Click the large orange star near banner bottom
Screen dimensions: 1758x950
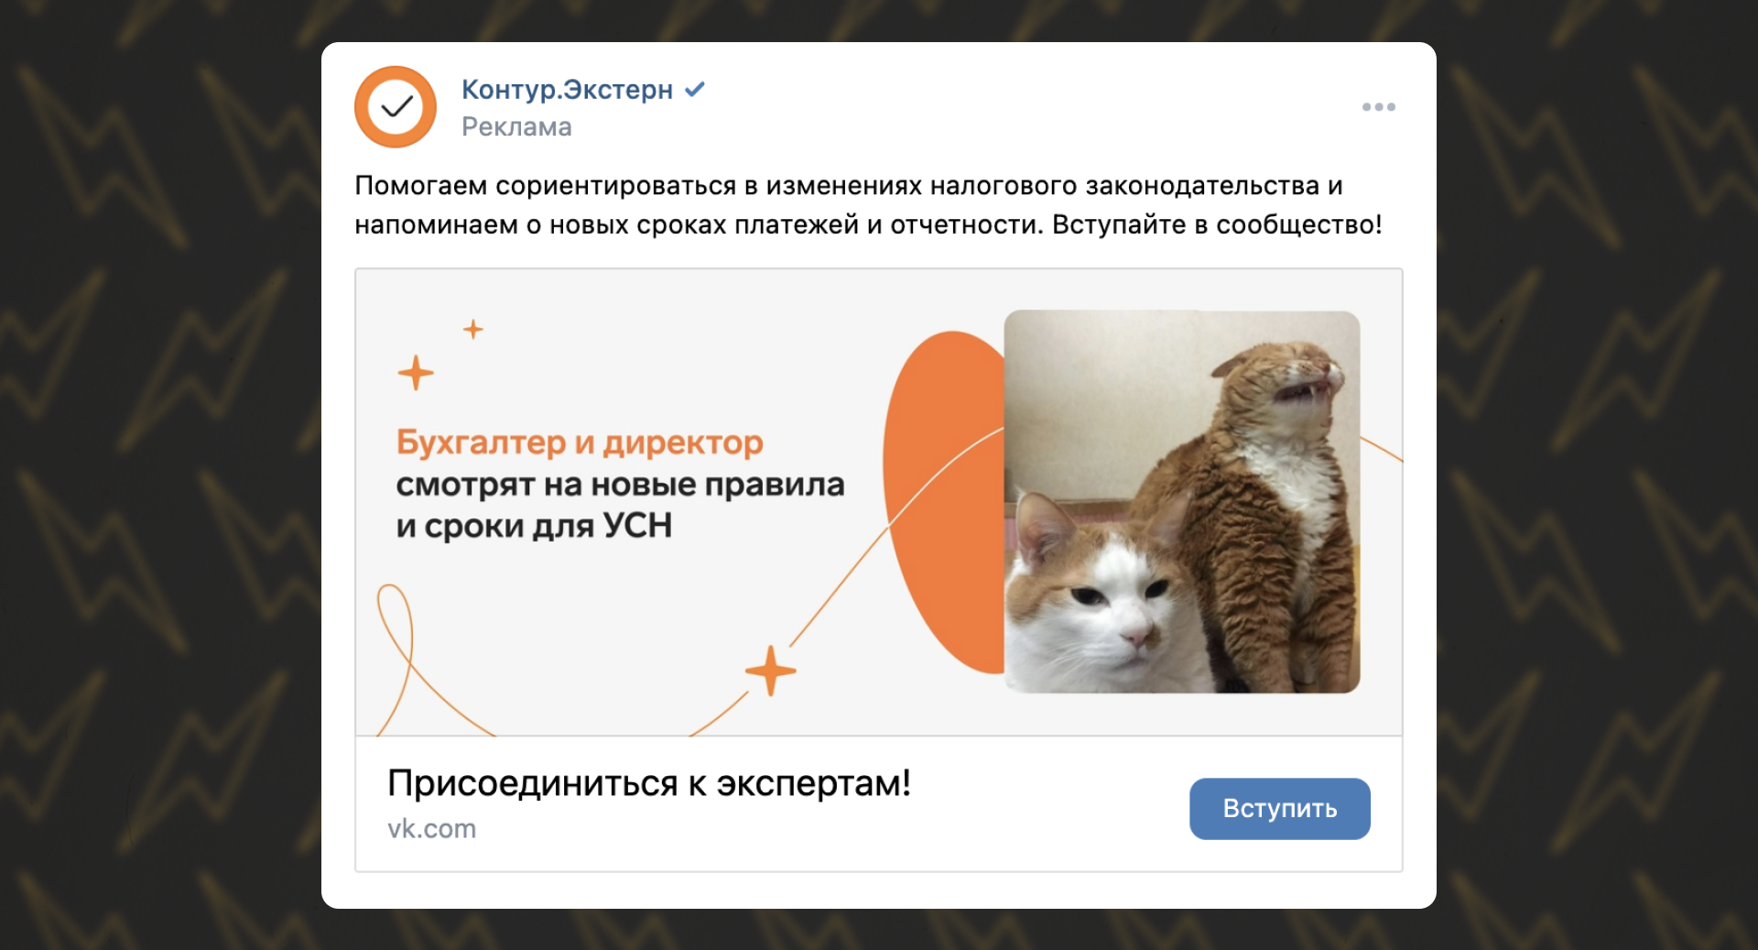(770, 671)
